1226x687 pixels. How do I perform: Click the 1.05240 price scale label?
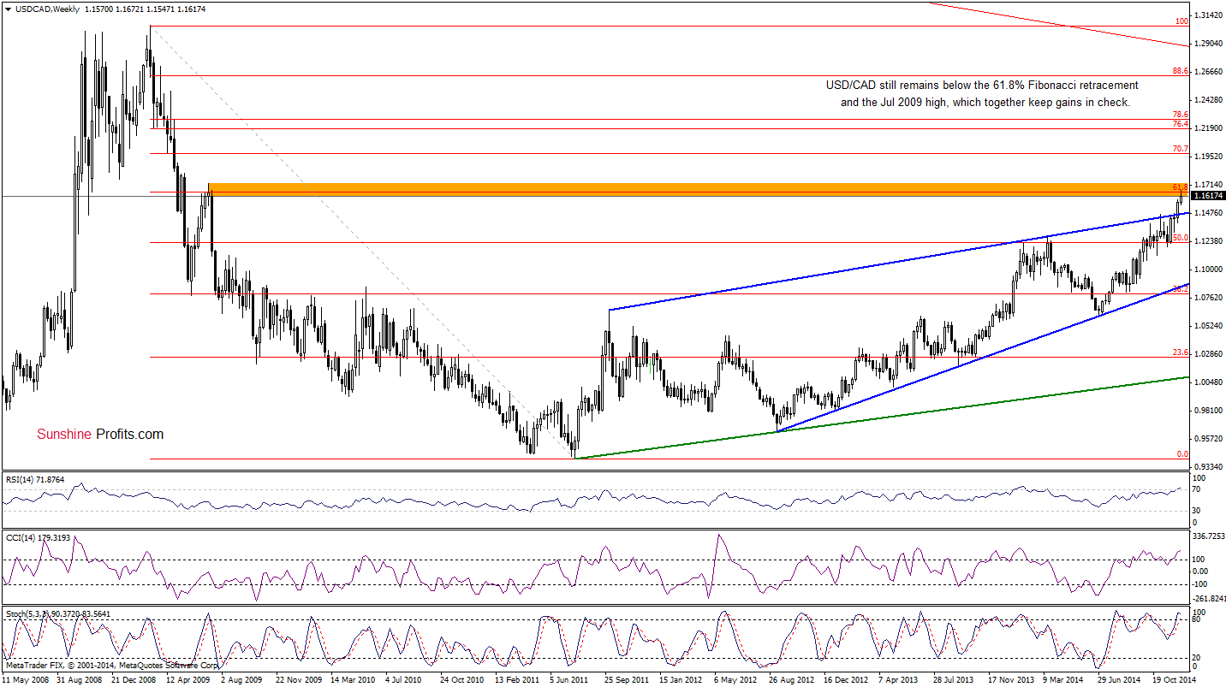1209,326
